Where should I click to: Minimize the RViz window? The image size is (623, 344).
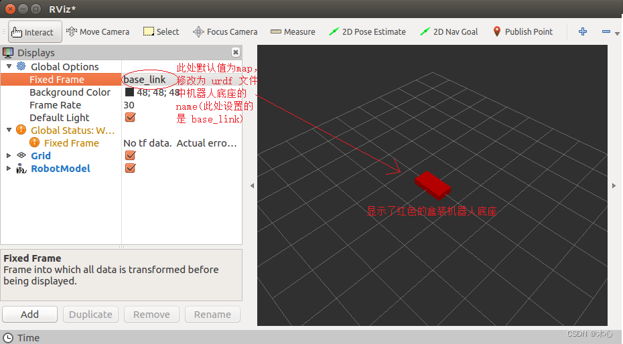[23, 8]
